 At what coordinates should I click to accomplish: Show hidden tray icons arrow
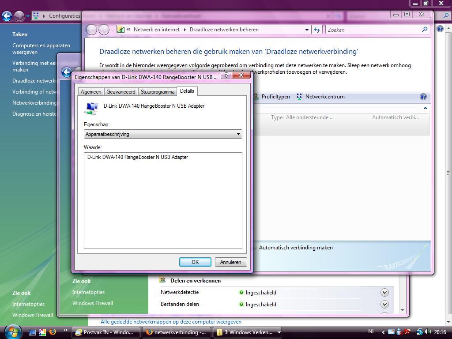(383, 332)
